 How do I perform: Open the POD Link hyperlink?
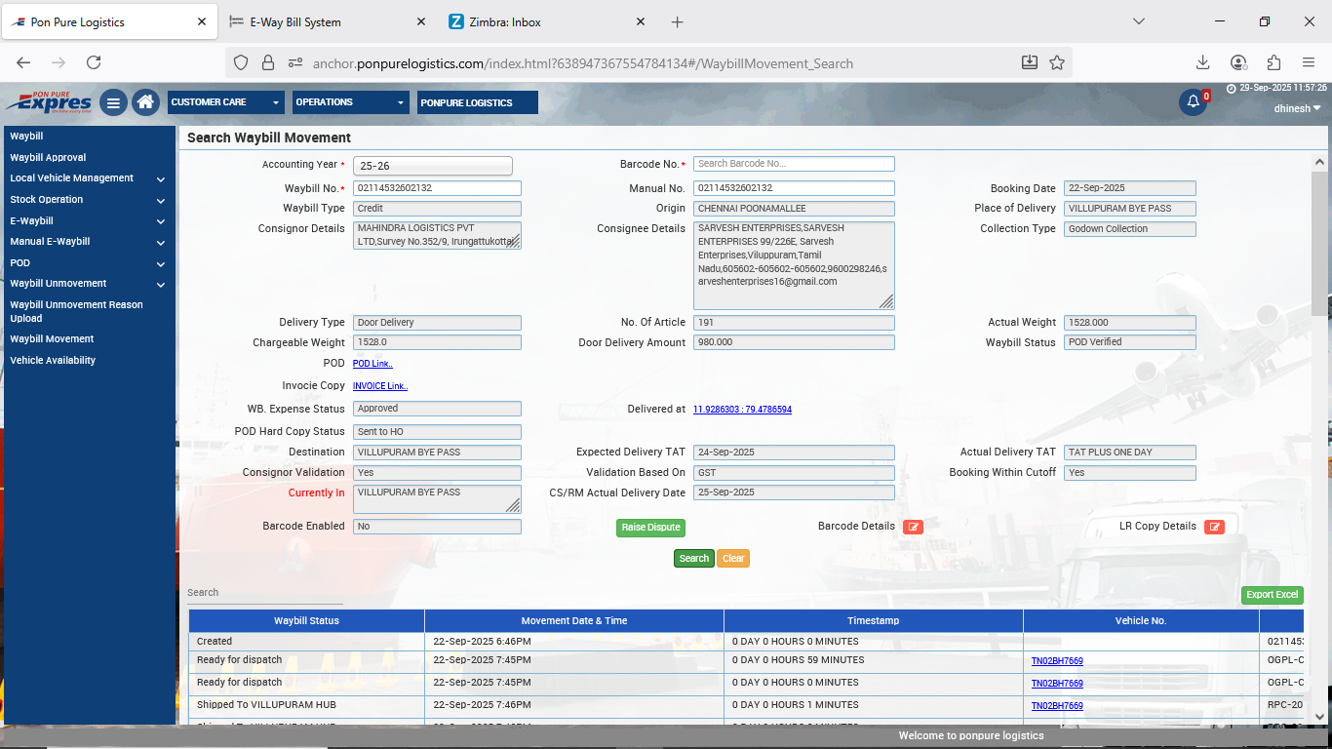(x=372, y=364)
